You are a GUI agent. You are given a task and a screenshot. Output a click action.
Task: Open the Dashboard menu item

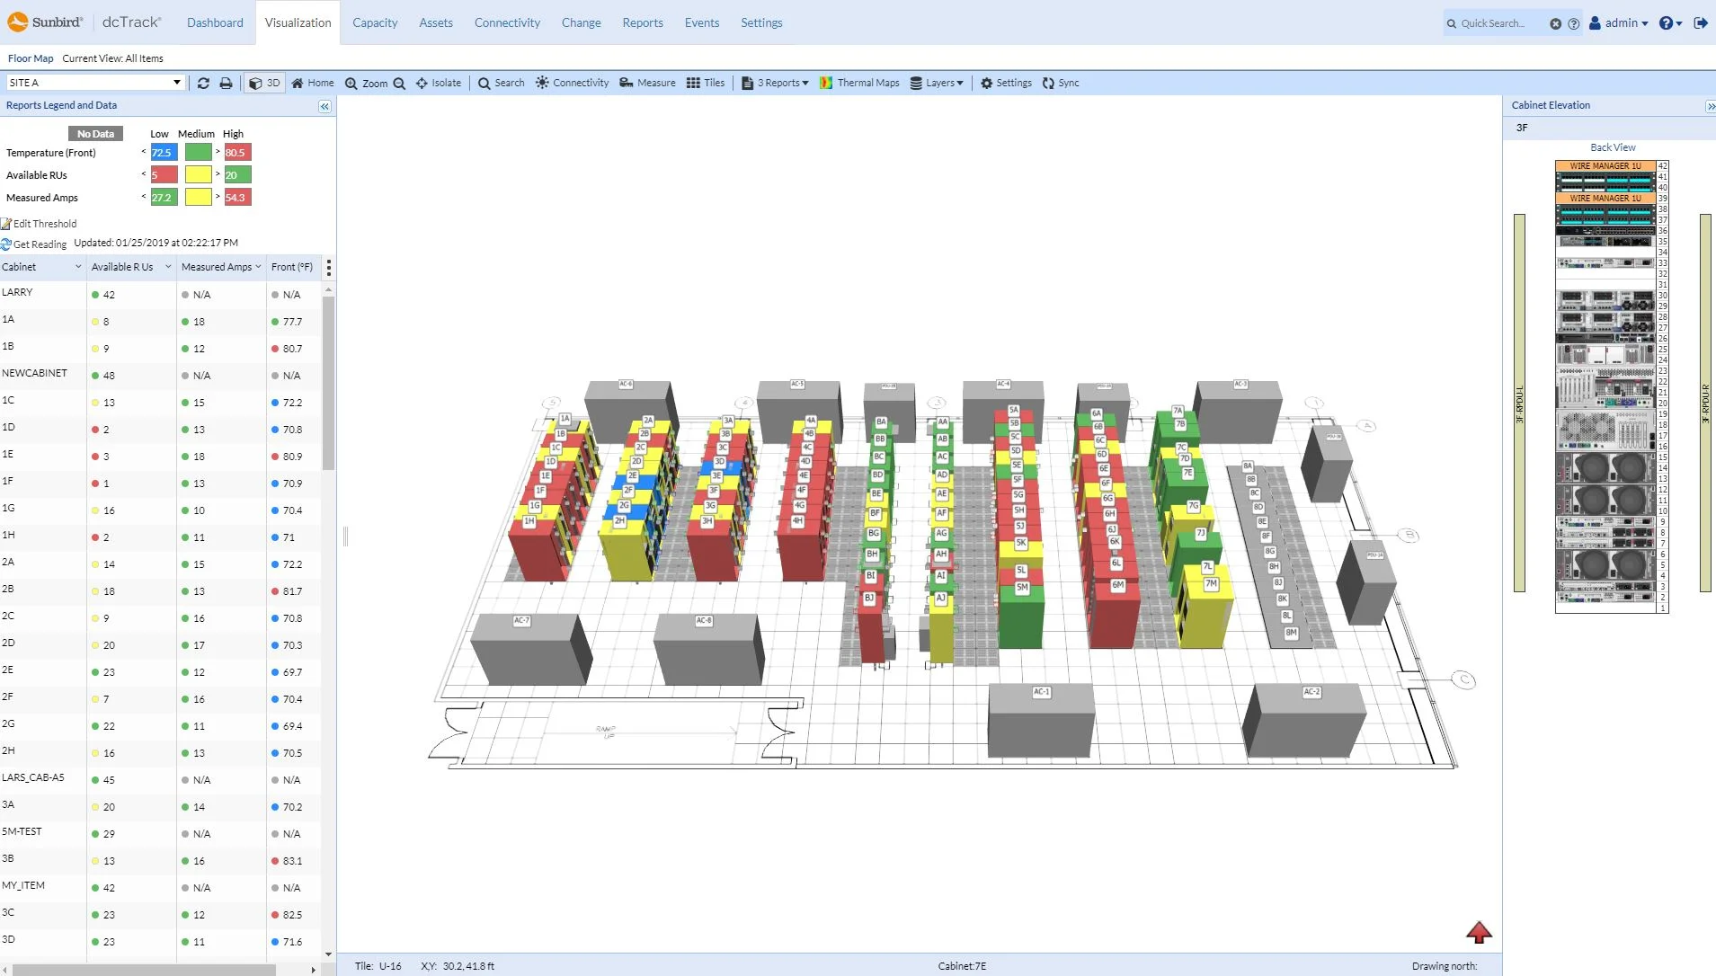click(x=214, y=22)
